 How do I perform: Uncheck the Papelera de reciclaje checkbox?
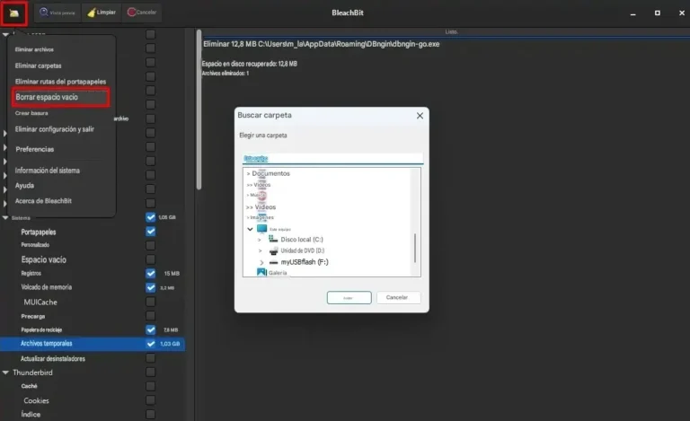(151, 329)
